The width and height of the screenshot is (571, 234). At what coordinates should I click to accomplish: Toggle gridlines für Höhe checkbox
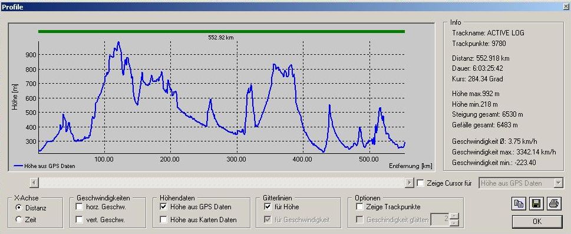point(268,207)
